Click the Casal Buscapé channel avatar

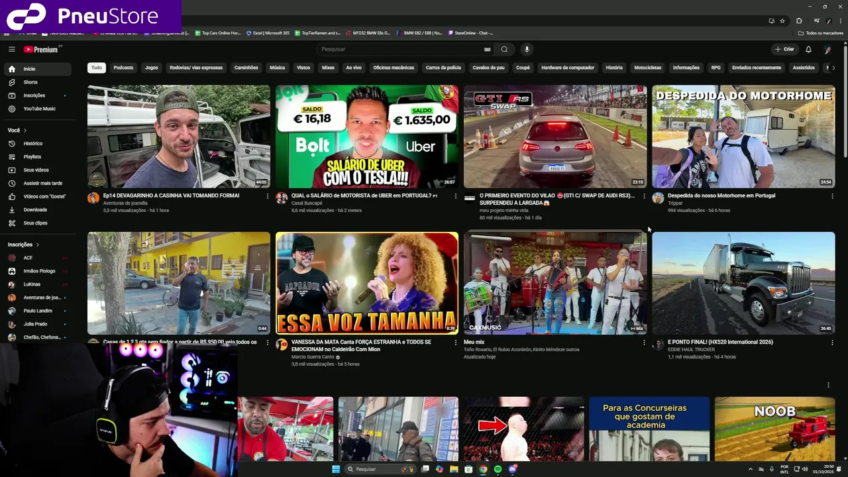[282, 198]
